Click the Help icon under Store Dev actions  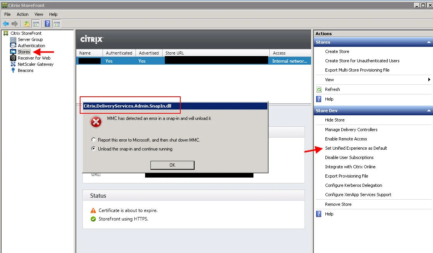coord(319,214)
